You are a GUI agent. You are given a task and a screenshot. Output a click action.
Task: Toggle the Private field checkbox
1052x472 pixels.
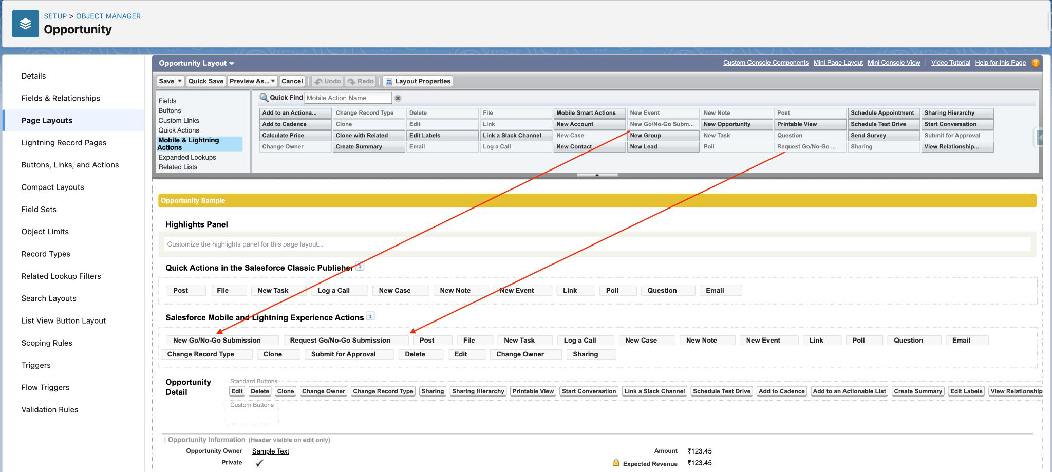pos(259,463)
